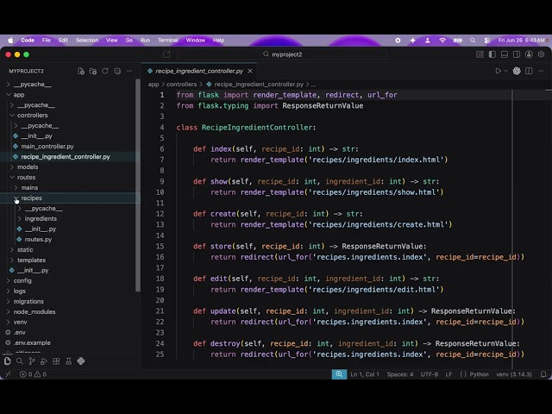The height and width of the screenshot is (414, 552).
Task: Toggle the Secondary Side Bar visibility
Action: 517,54
